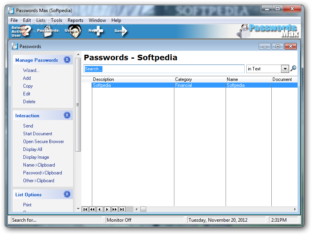Go to the next record
The width and height of the screenshot is (312, 235).
(107, 209)
